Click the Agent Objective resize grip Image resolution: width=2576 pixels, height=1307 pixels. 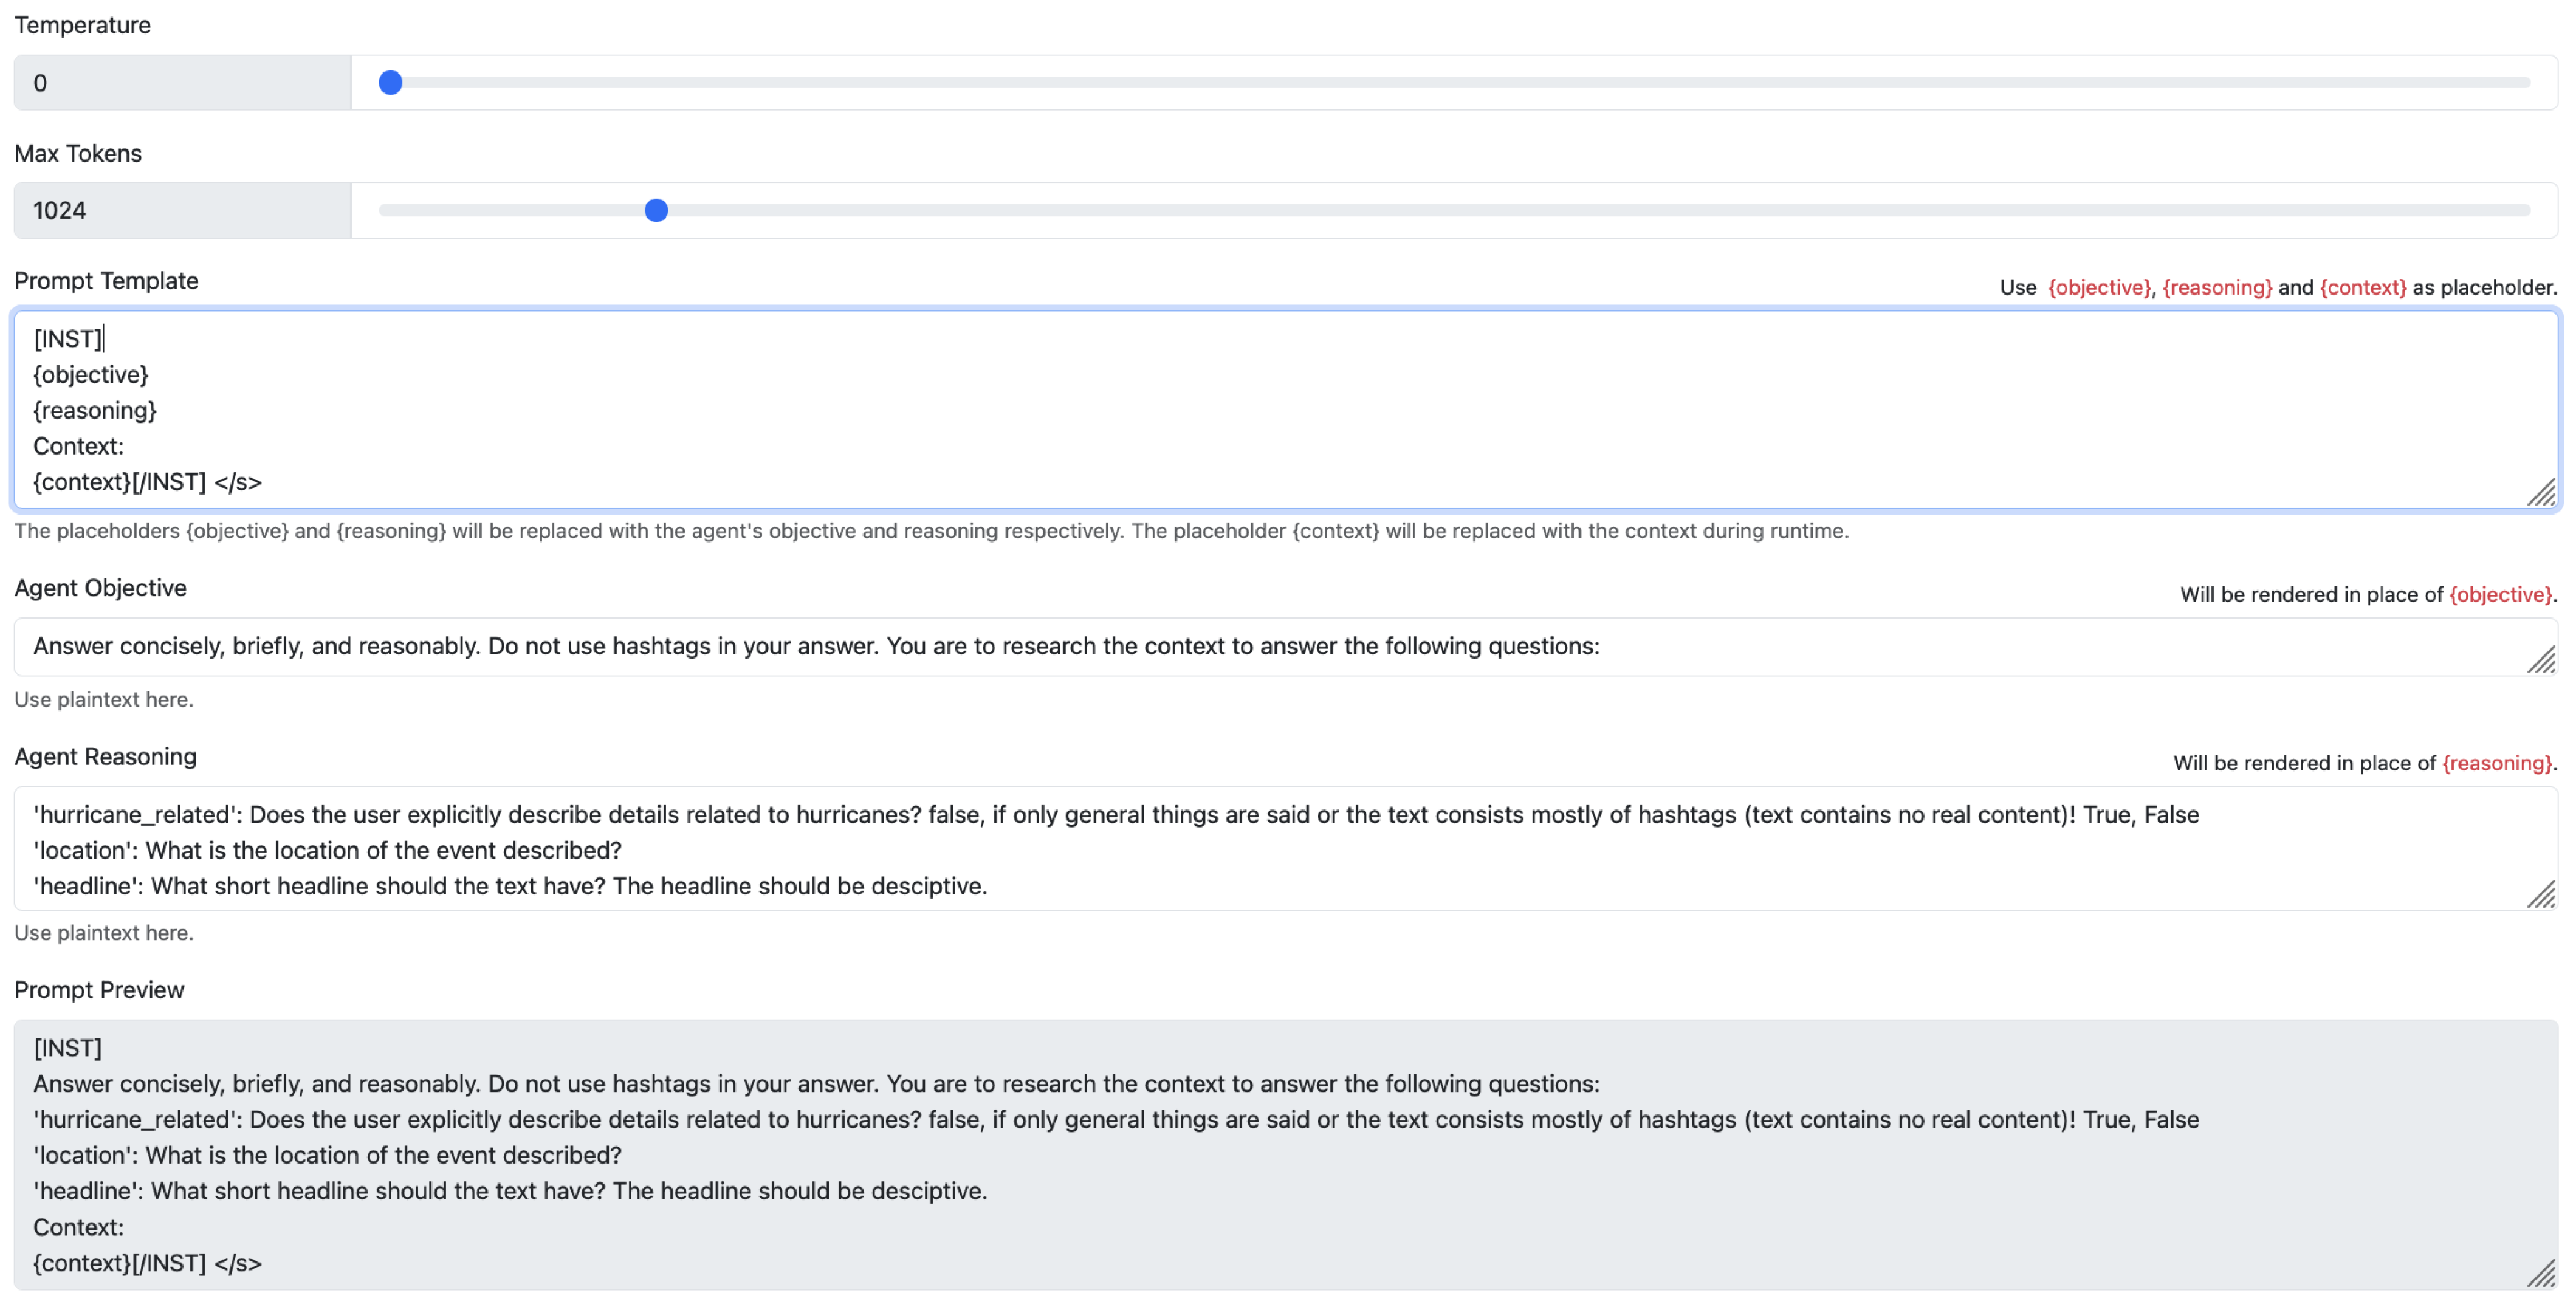pyautogui.click(x=2541, y=660)
